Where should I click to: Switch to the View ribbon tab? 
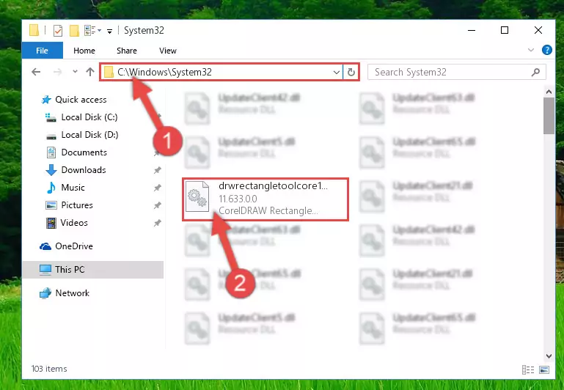tap(168, 51)
